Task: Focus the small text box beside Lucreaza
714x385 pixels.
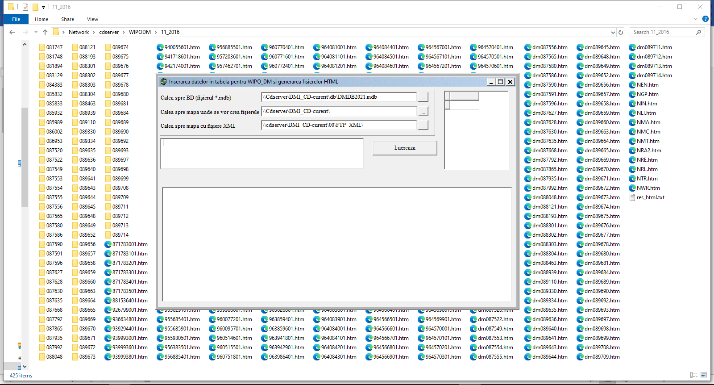Action: (x=262, y=154)
